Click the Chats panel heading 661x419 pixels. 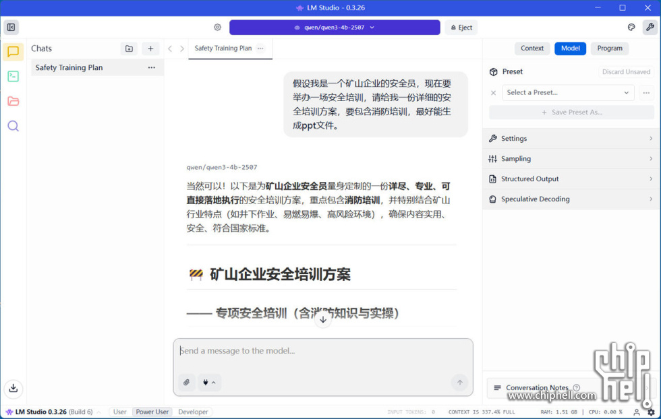pyautogui.click(x=41, y=49)
